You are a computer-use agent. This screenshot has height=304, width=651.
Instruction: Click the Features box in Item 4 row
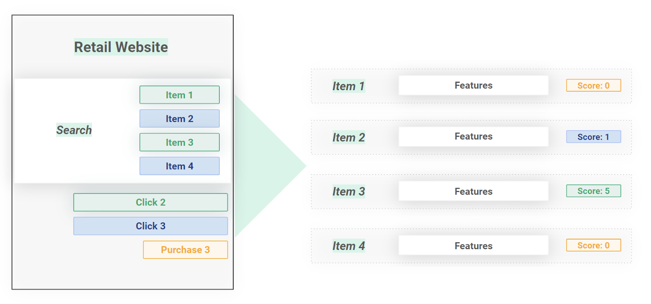[473, 246]
